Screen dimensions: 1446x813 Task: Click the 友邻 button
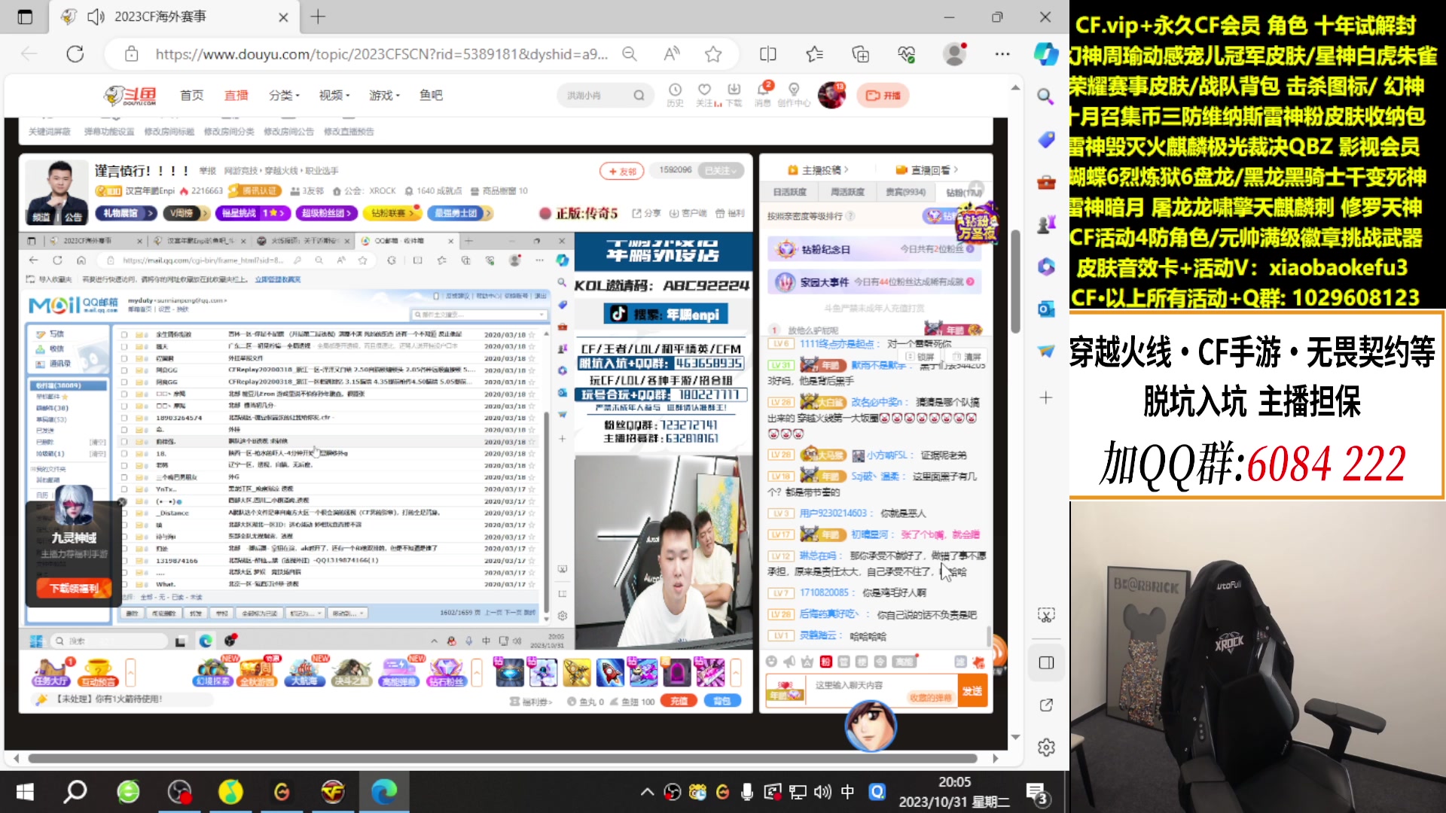pyautogui.click(x=622, y=171)
